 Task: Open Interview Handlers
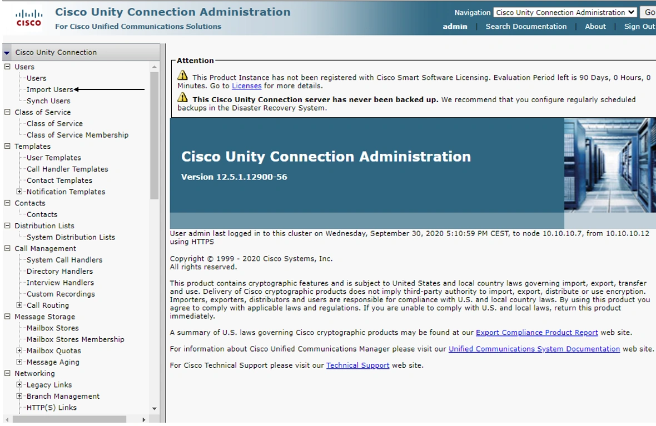[60, 283]
